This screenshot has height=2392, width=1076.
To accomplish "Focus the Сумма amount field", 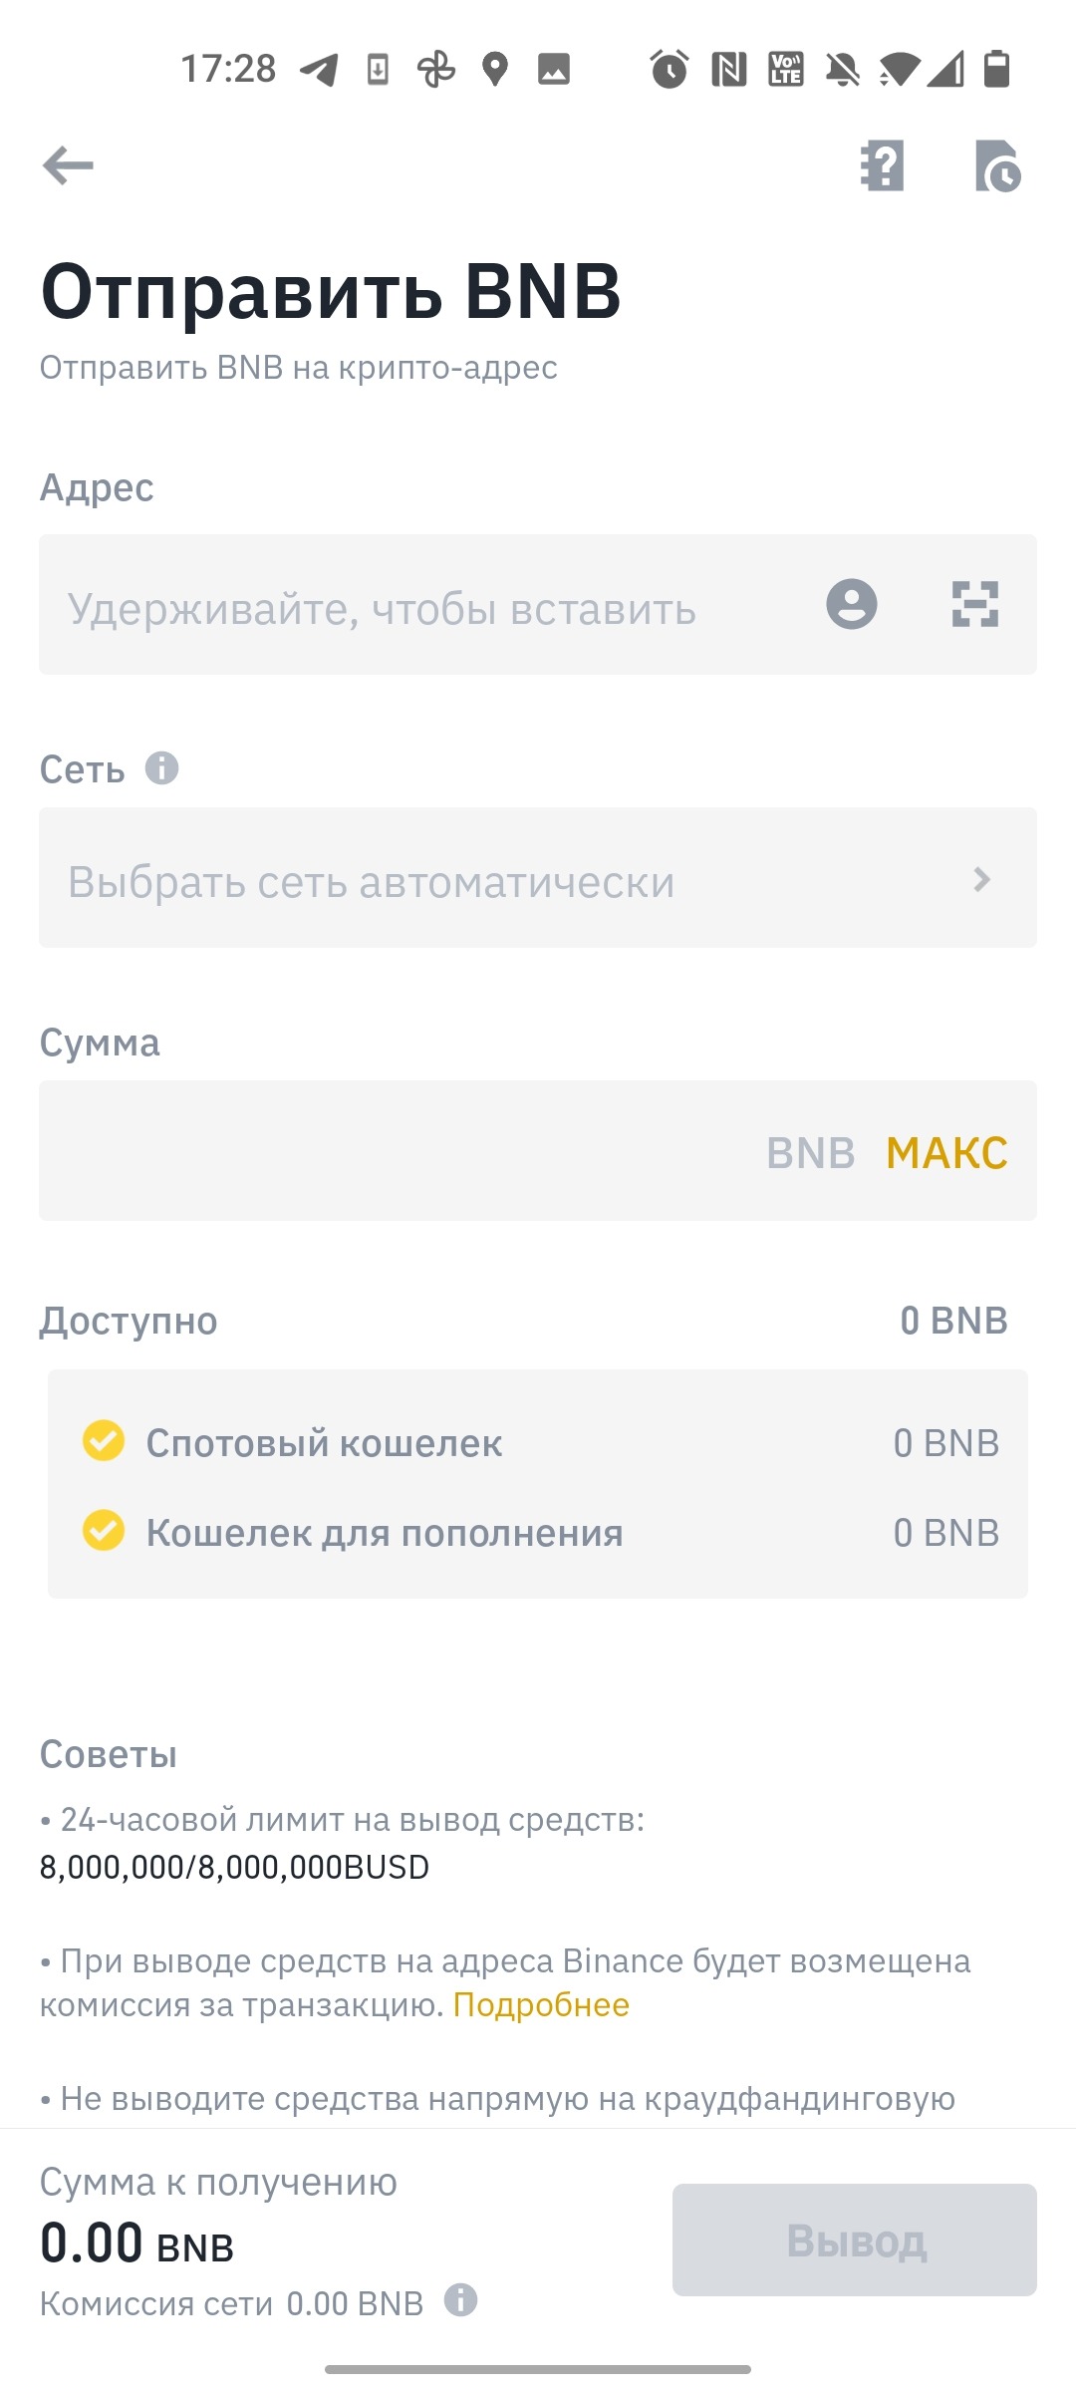I will pos(399,1151).
